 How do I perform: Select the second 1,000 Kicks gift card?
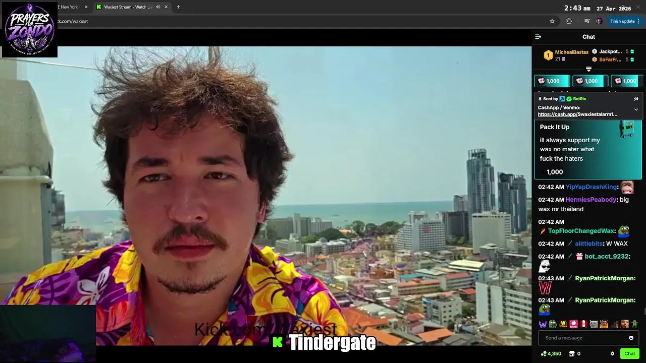tap(590, 81)
